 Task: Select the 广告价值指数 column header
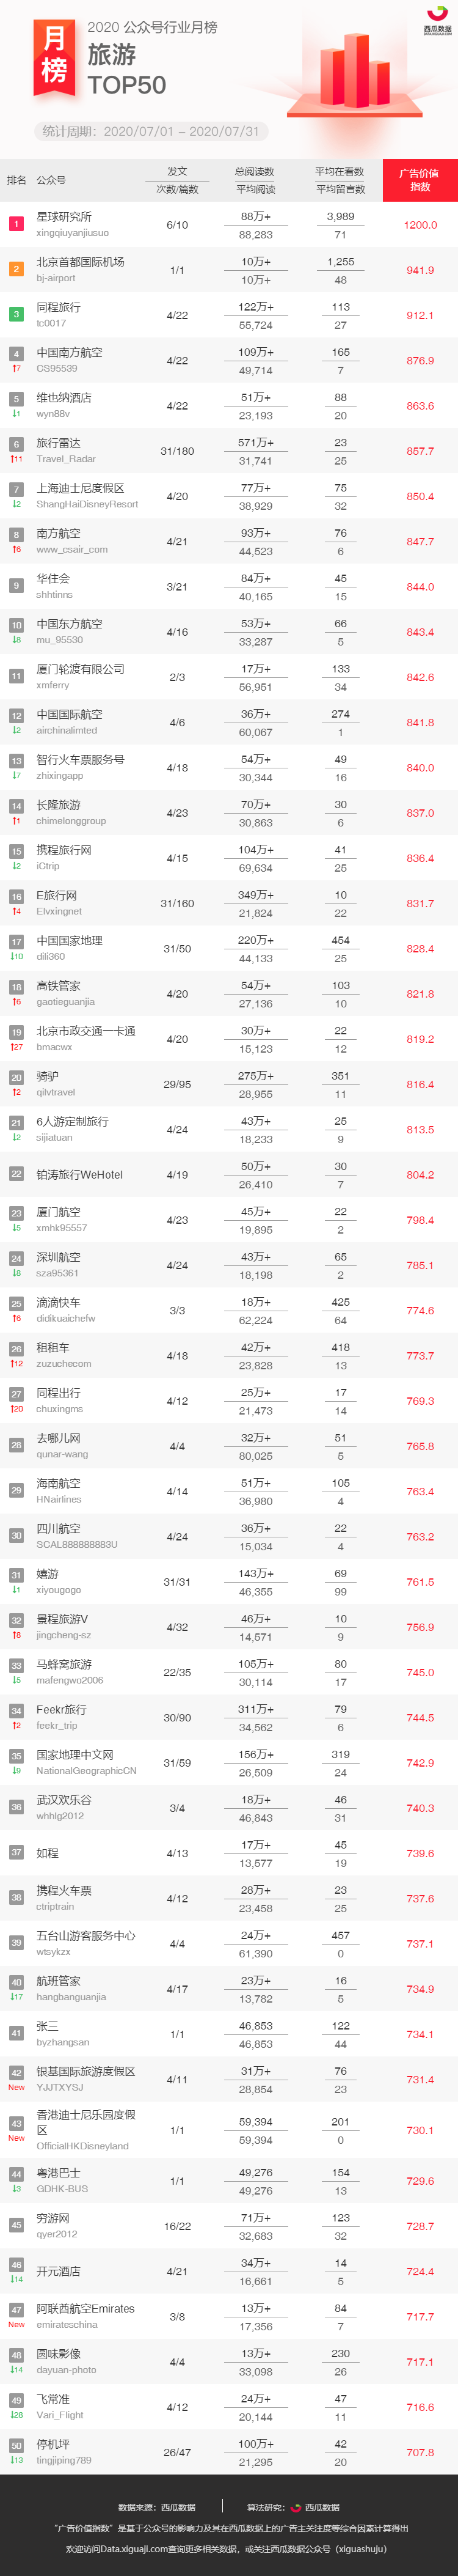click(x=420, y=180)
